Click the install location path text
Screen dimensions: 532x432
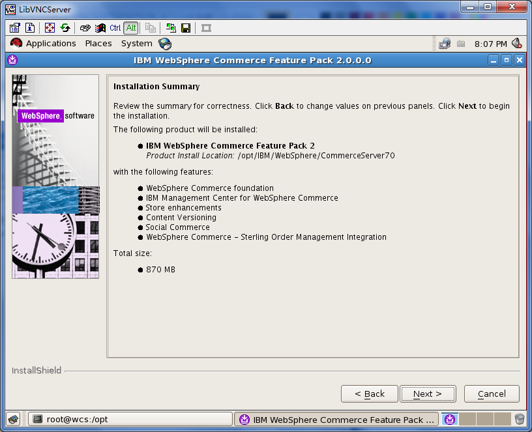tap(316, 156)
